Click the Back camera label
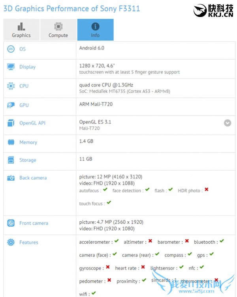 tap(33, 178)
